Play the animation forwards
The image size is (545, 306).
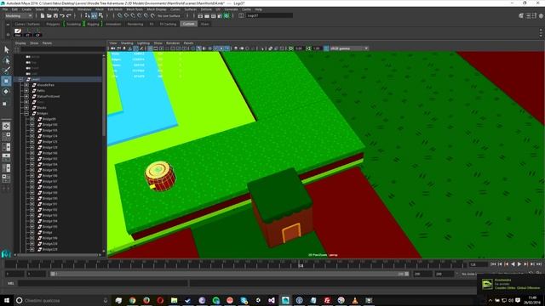point(519,264)
